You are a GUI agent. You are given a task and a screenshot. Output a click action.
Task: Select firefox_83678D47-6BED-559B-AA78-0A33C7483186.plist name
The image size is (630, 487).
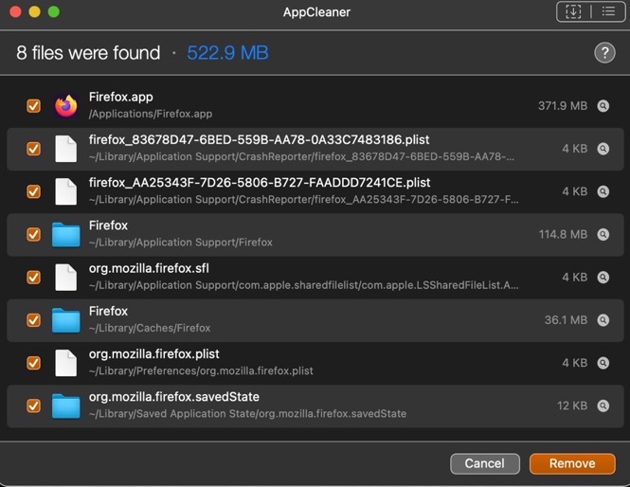coord(260,140)
